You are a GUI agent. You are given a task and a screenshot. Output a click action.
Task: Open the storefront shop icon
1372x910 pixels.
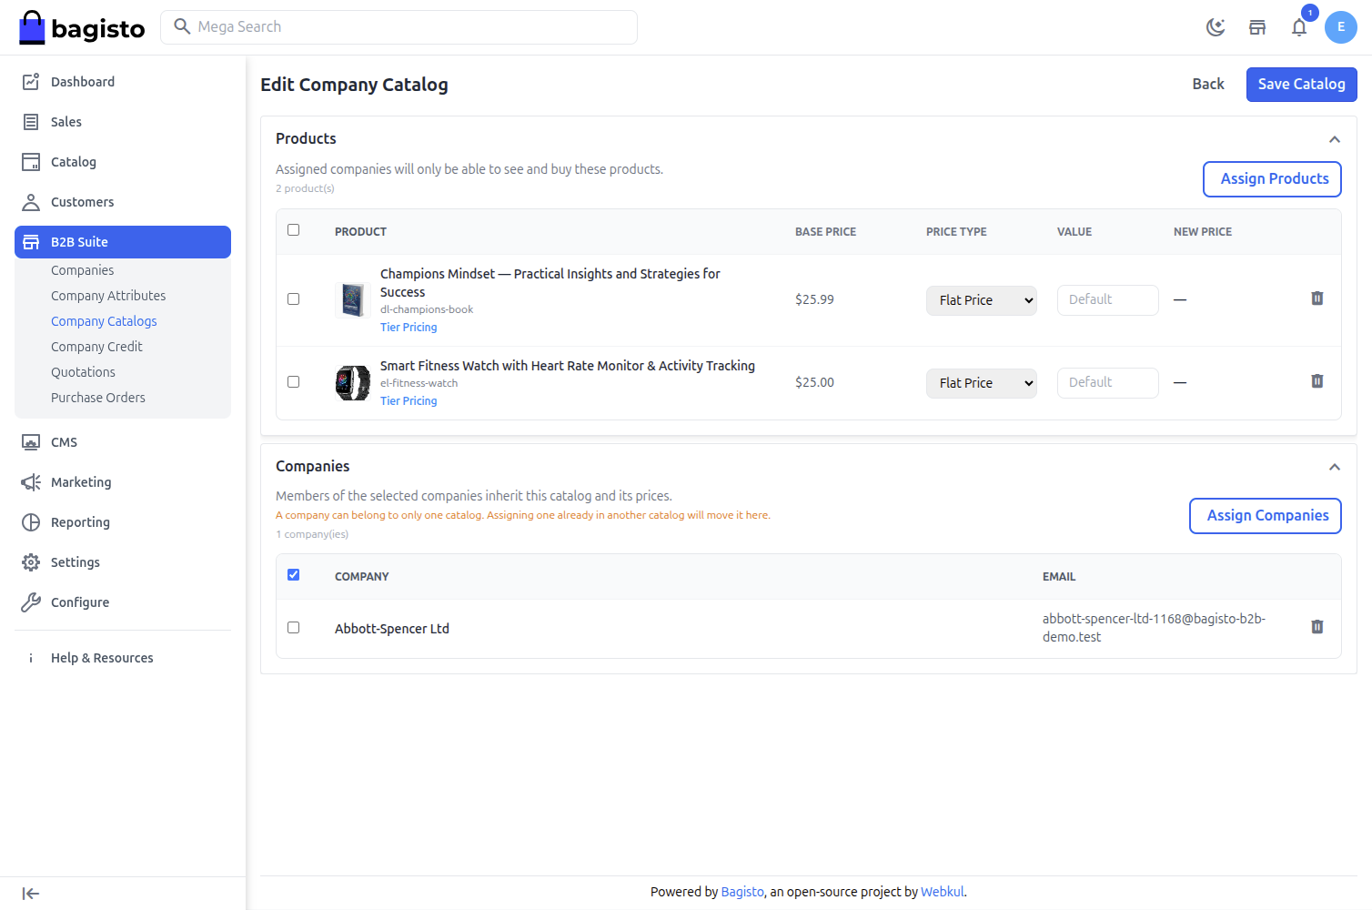[1257, 27]
